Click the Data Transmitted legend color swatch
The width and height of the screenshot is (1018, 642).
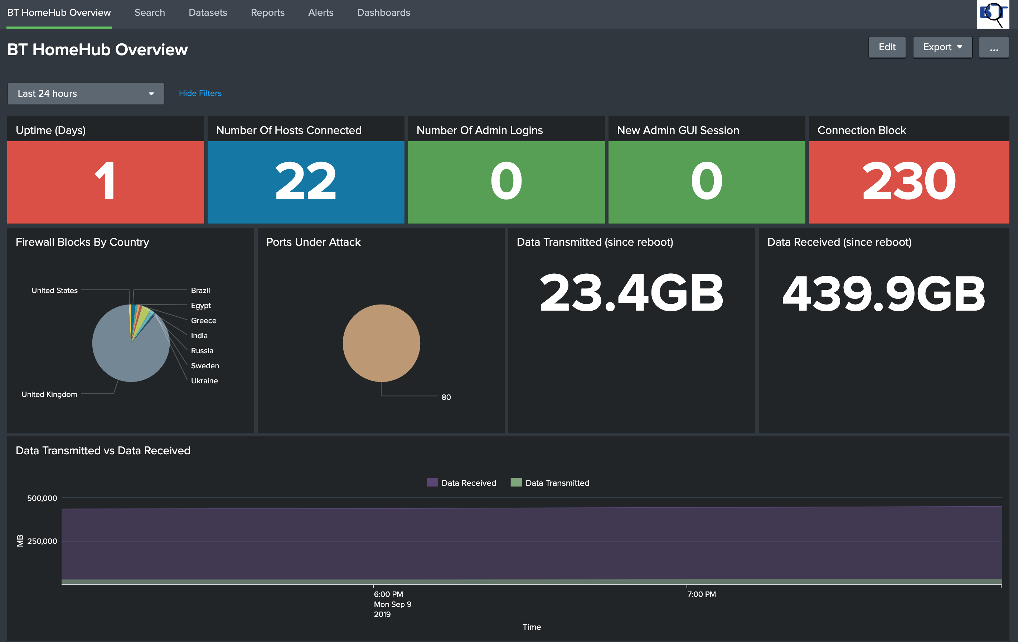click(x=516, y=482)
